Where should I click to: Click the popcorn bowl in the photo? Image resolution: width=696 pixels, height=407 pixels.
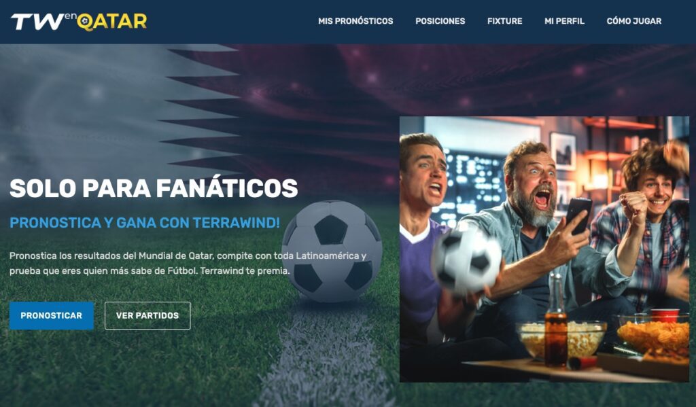pyautogui.click(x=561, y=338)
